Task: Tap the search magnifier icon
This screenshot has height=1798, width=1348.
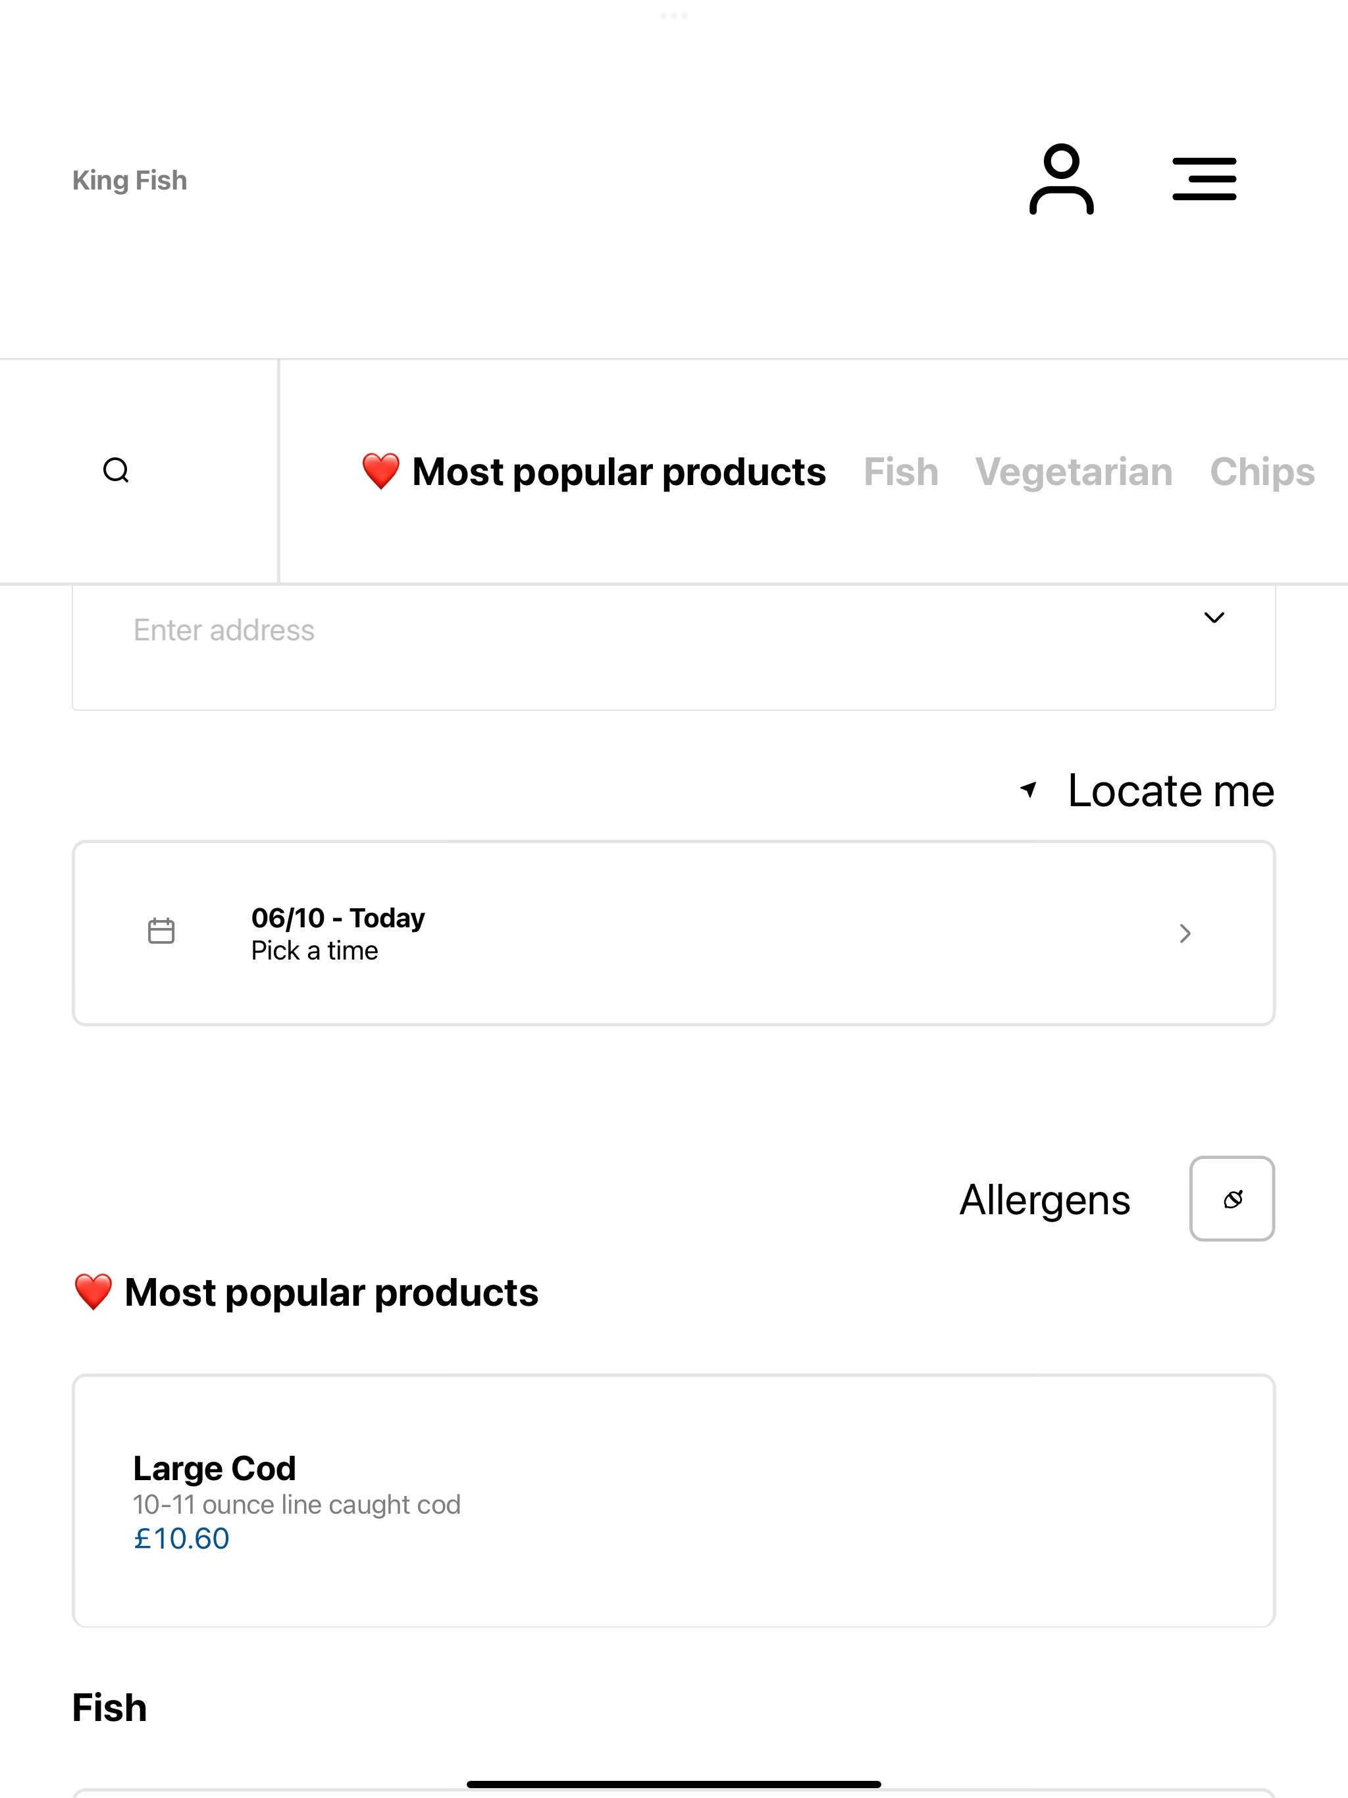Action: [117, 471]
